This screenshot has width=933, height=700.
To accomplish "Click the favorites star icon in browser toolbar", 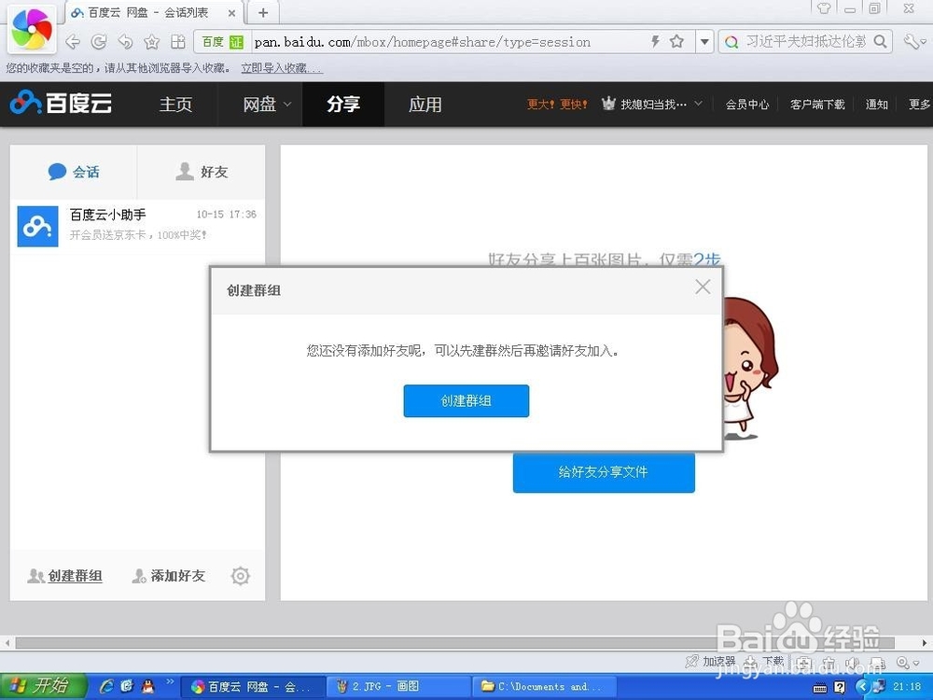I will coord(152,41).
